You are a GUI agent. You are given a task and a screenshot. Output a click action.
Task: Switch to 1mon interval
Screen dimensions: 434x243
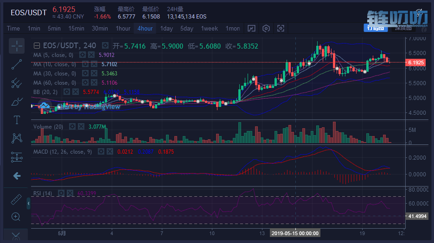click(x=232, y=29)
